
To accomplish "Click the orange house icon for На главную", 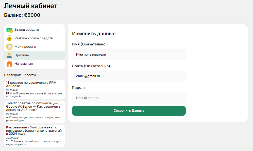I will pyautogui.click(x=9, y=64).
